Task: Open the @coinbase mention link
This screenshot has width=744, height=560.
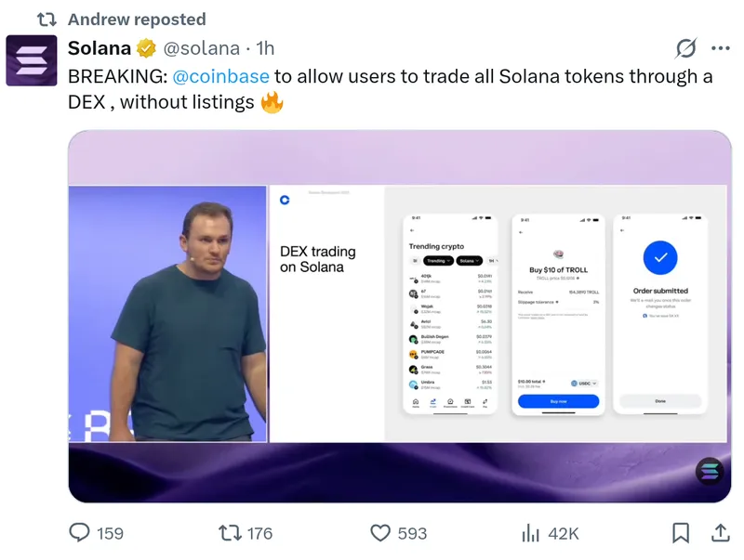Action: click(x=220, y=76)
